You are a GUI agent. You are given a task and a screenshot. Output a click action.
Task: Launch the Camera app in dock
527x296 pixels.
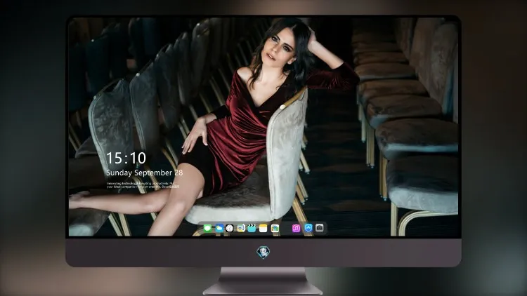[320, 228]
